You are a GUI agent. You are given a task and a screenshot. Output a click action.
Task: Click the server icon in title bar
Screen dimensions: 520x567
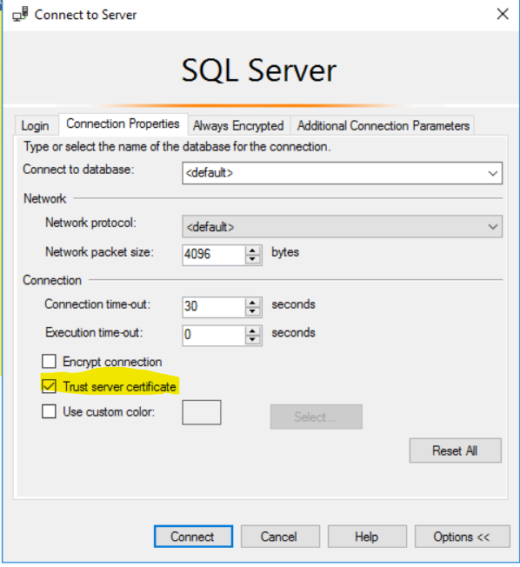point(20,15)
